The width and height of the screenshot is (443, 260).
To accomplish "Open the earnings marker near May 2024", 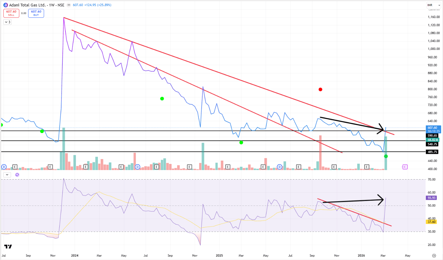I will (121, 167).
